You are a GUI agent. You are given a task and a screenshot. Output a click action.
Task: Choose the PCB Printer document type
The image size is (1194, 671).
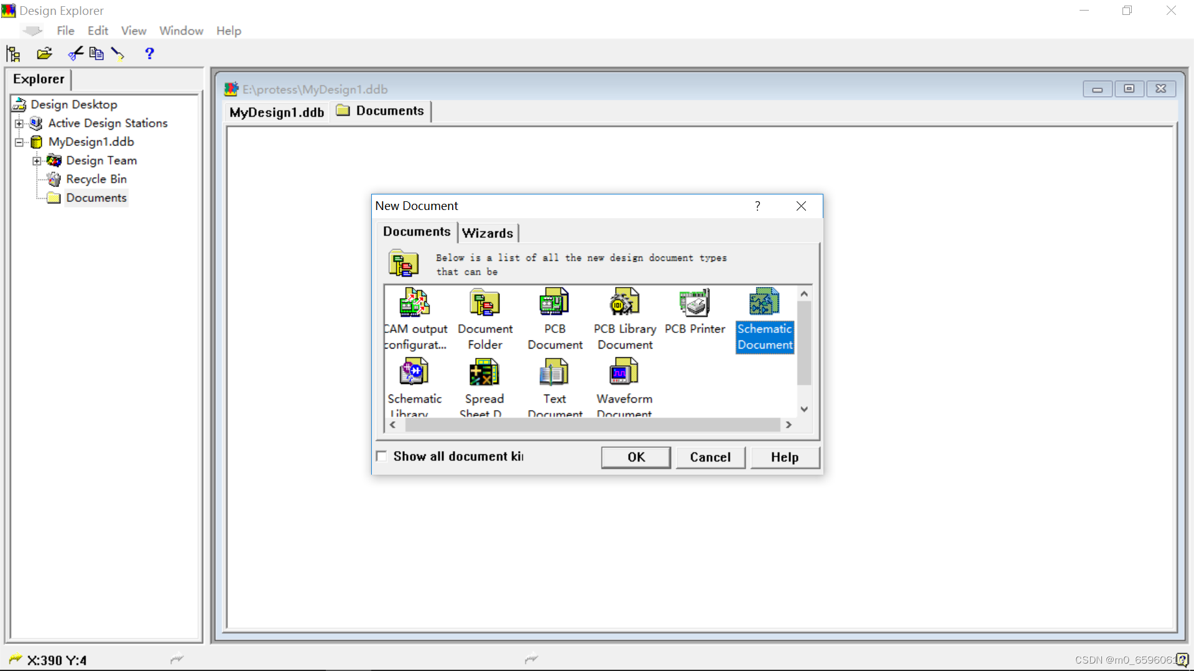694,303
